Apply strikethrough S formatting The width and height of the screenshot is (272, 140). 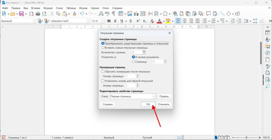click(131, 21)
